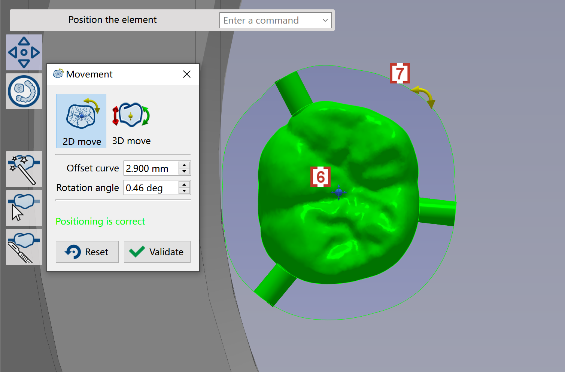Decrease the Offset curve value

click(184, 171)
